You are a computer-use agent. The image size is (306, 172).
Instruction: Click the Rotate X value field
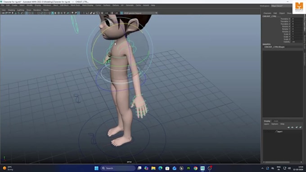(x=297, y=26)
